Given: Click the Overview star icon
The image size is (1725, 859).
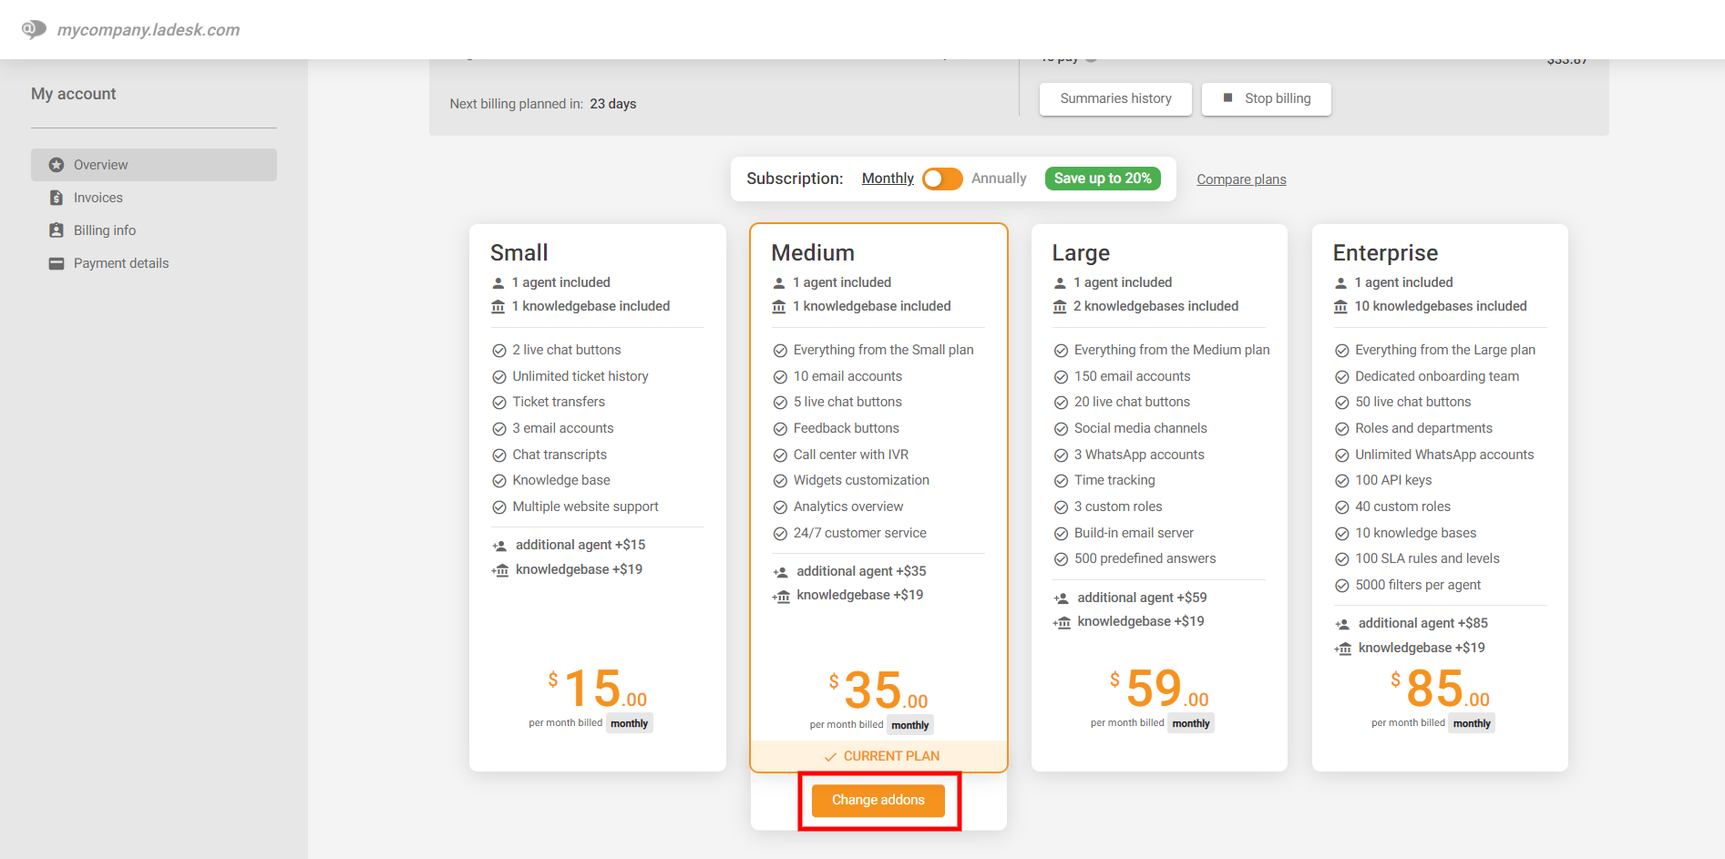Looking at the screenshot, I should coord(56,165).
